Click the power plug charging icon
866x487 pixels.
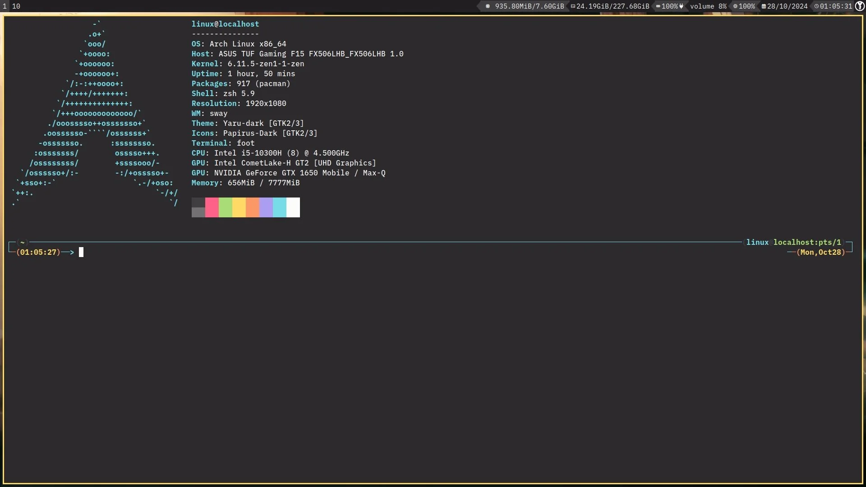tap(681, 6)
